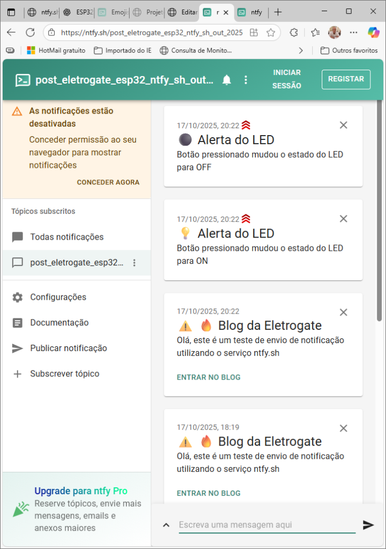Dismiss the LED ON alert notification
The height and width of the screenshot is (549, 386).
point(344,219)
